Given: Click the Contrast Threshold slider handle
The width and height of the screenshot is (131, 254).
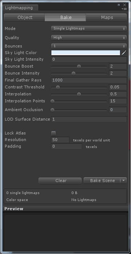Looking at the screenshot, I should [58, 87].
